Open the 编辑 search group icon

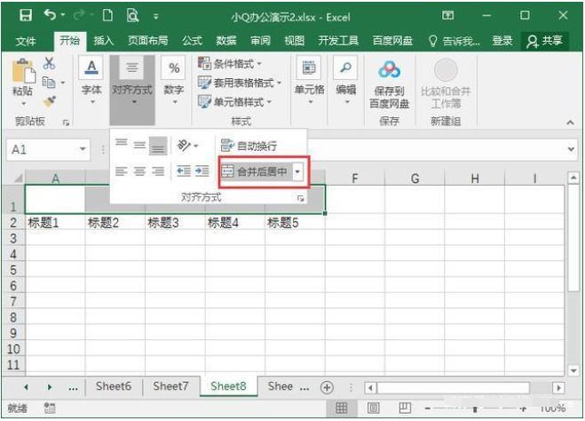point(345,69)
